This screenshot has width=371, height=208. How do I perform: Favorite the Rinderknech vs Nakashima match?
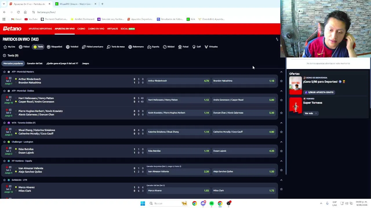click(x=281, y=81)
